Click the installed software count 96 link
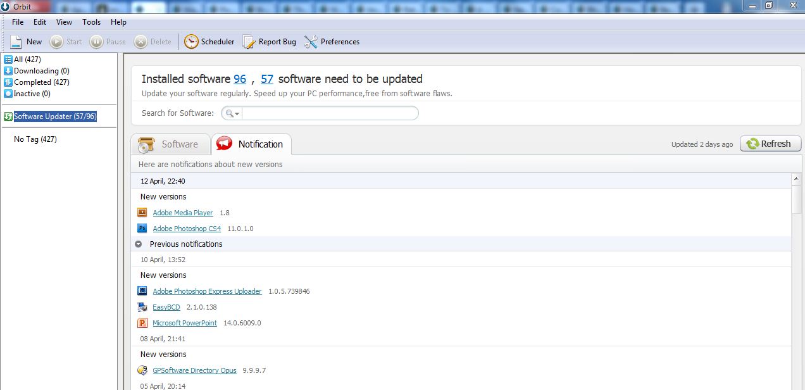 [240, 79]
